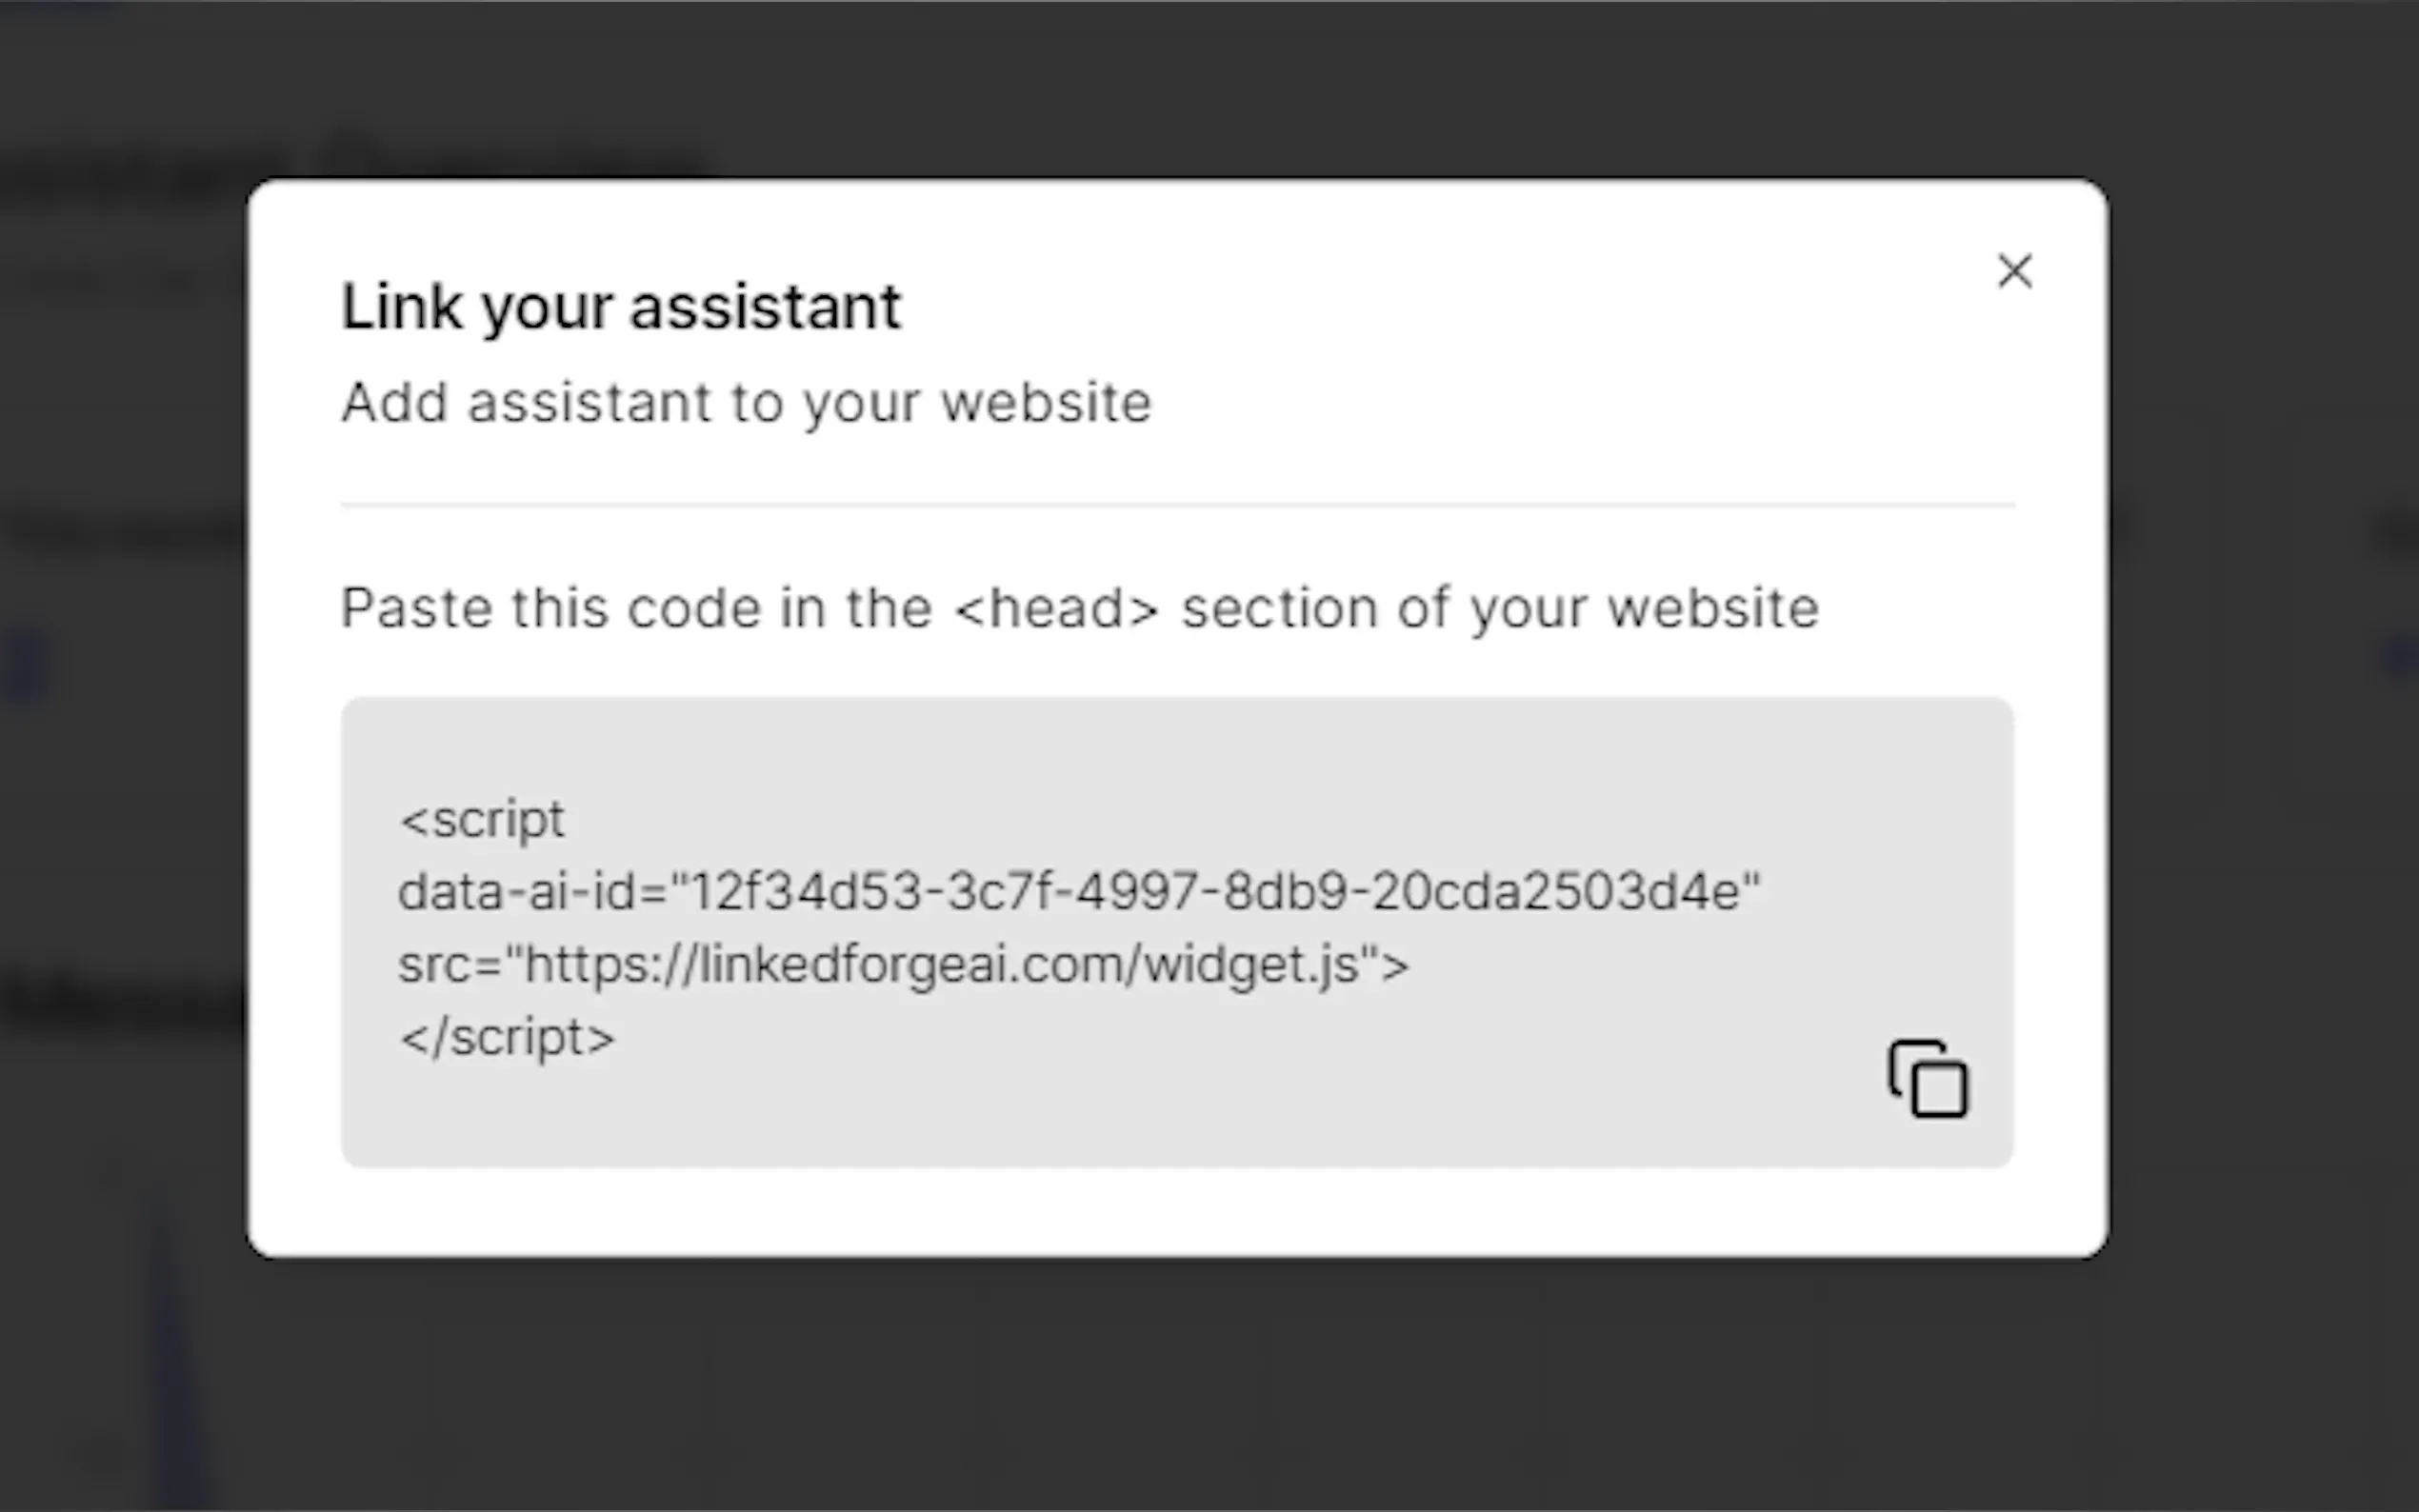2419x1512 pixels.
Task: Click the word "website" in the instruction line
Action: coord(1712,608)
